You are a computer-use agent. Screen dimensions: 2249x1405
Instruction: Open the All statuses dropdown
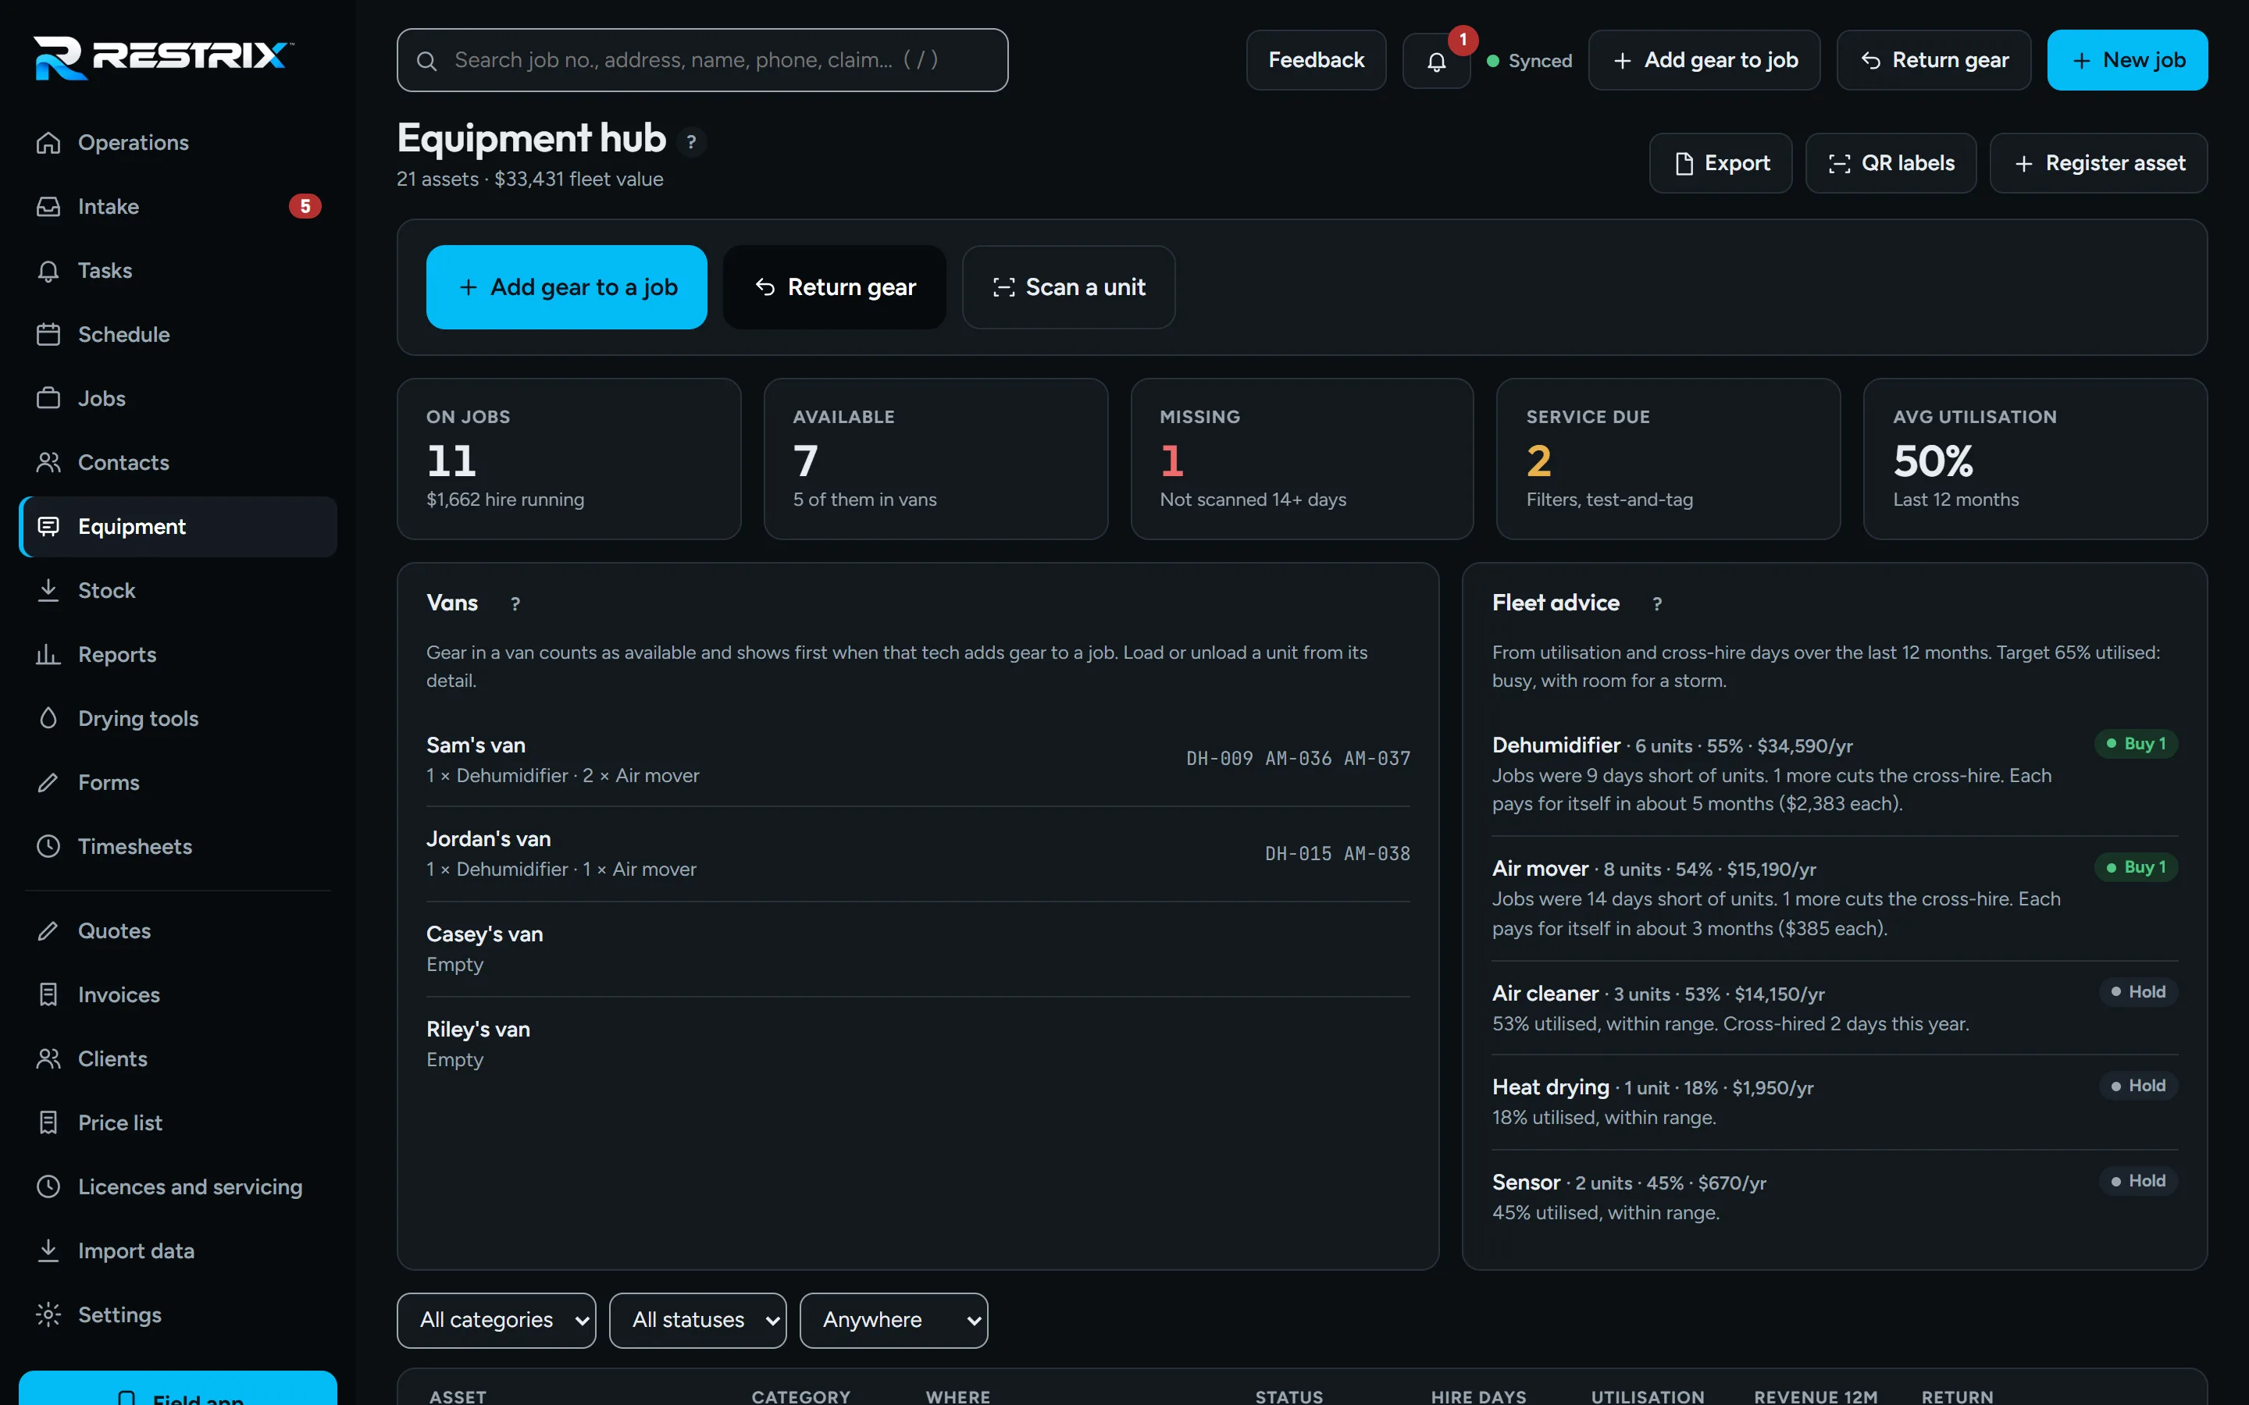[x=698, y=1319]
